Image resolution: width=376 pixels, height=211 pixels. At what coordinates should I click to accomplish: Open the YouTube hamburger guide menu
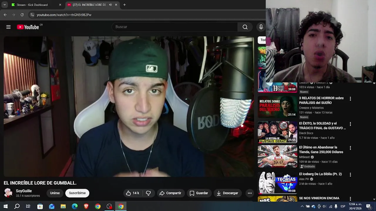coord(8,27)
